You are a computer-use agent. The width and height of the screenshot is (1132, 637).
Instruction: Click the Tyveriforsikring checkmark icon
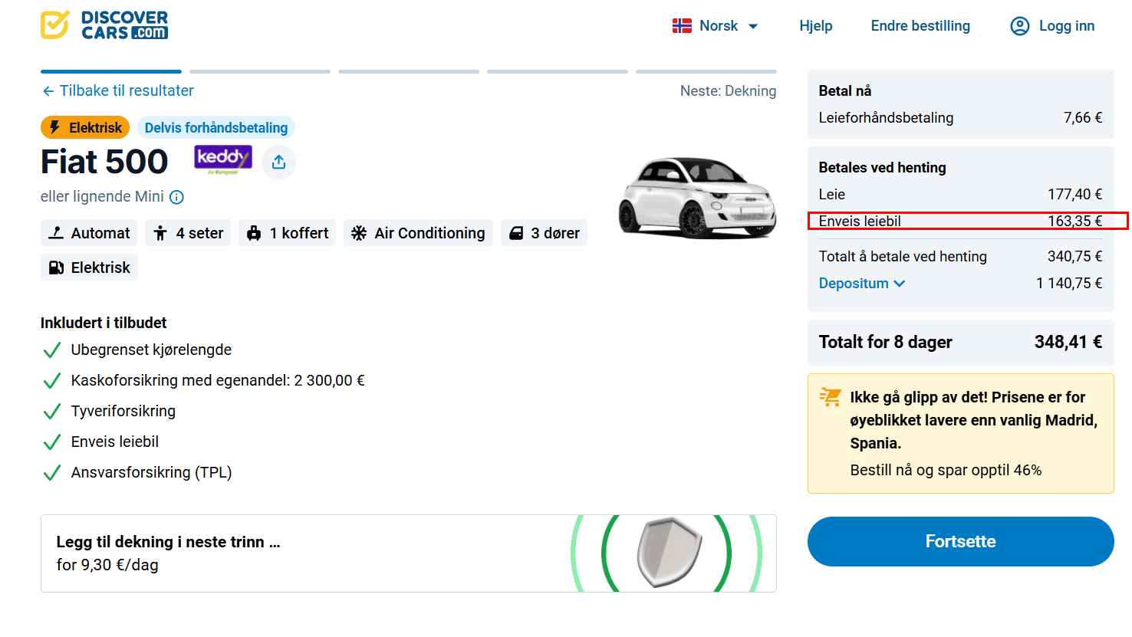[x=52, y=412]
